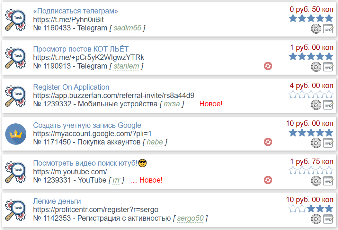Click the gray X icon for Register On Application

tap(316, 105)
